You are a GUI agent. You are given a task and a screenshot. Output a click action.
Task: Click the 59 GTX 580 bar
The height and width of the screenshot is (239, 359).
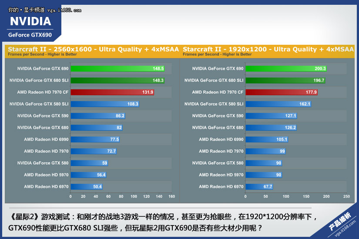[89, 163]
